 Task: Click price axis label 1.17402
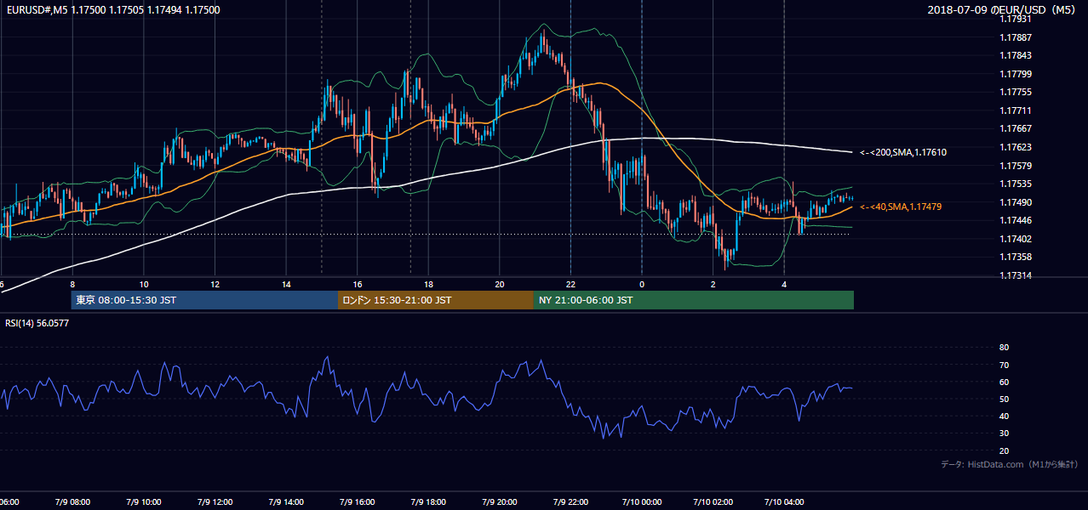pos(1016,239)
